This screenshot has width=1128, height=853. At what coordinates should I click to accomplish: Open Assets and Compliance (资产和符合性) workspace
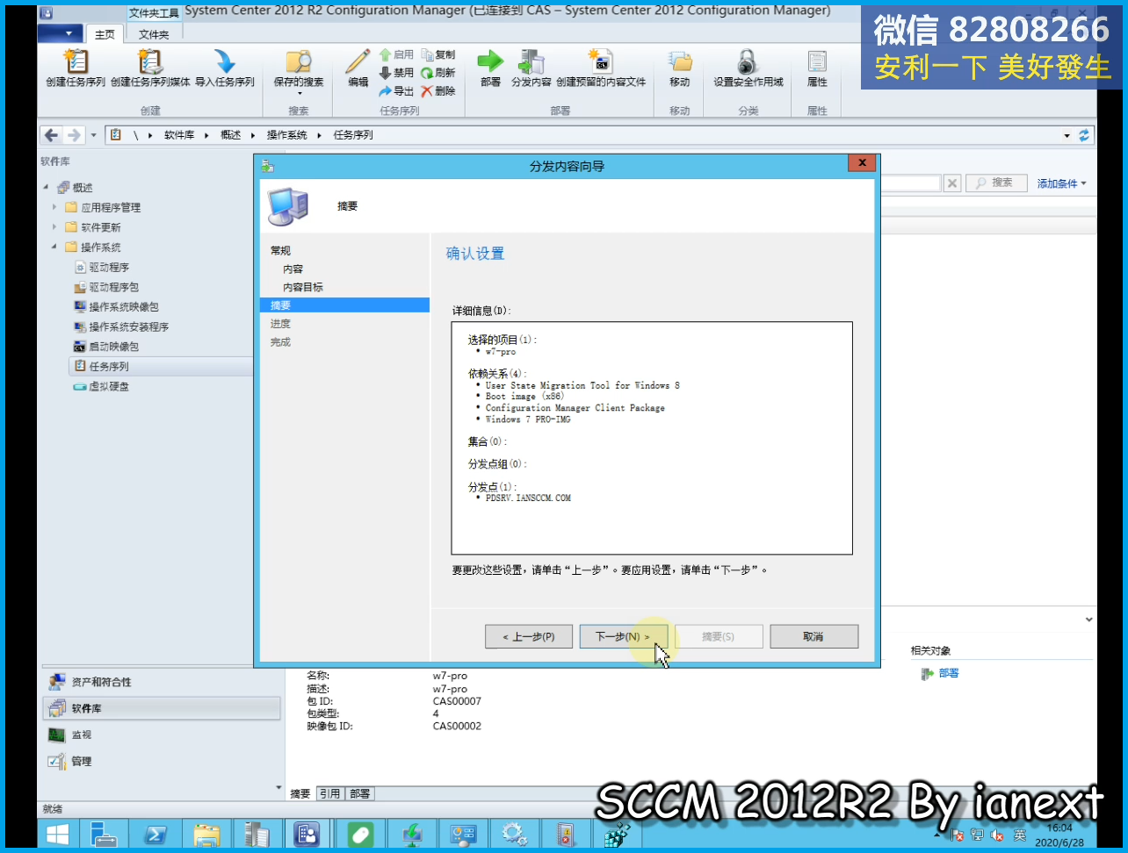coord(162,682)
